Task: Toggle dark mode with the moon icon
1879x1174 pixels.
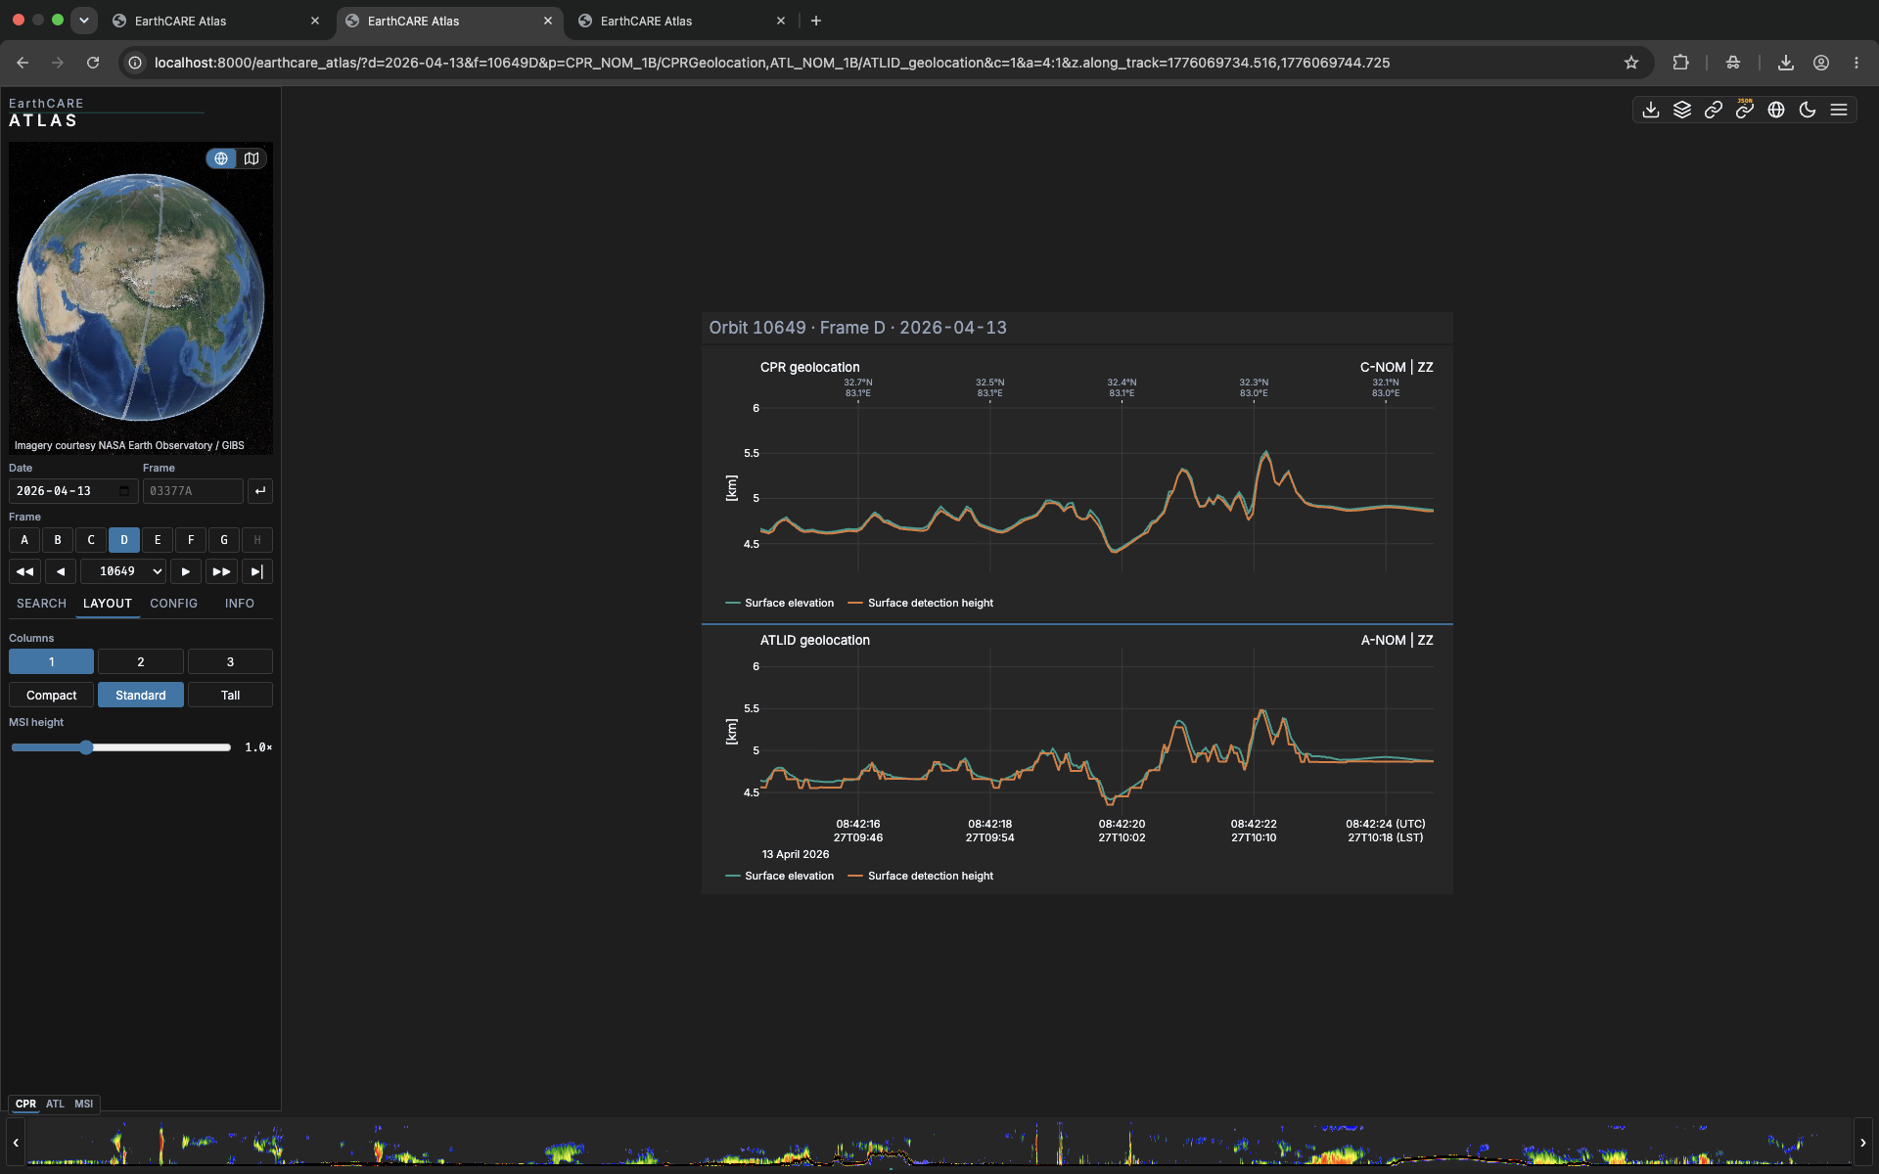Action: click(1808, 110)
